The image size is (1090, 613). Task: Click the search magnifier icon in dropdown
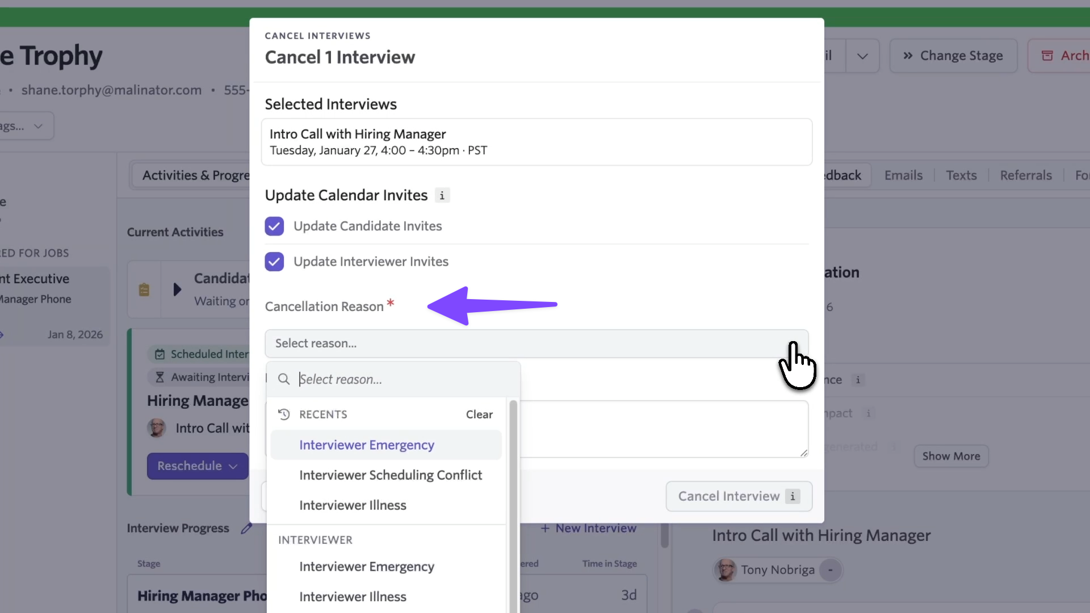(x=284, y=379)
